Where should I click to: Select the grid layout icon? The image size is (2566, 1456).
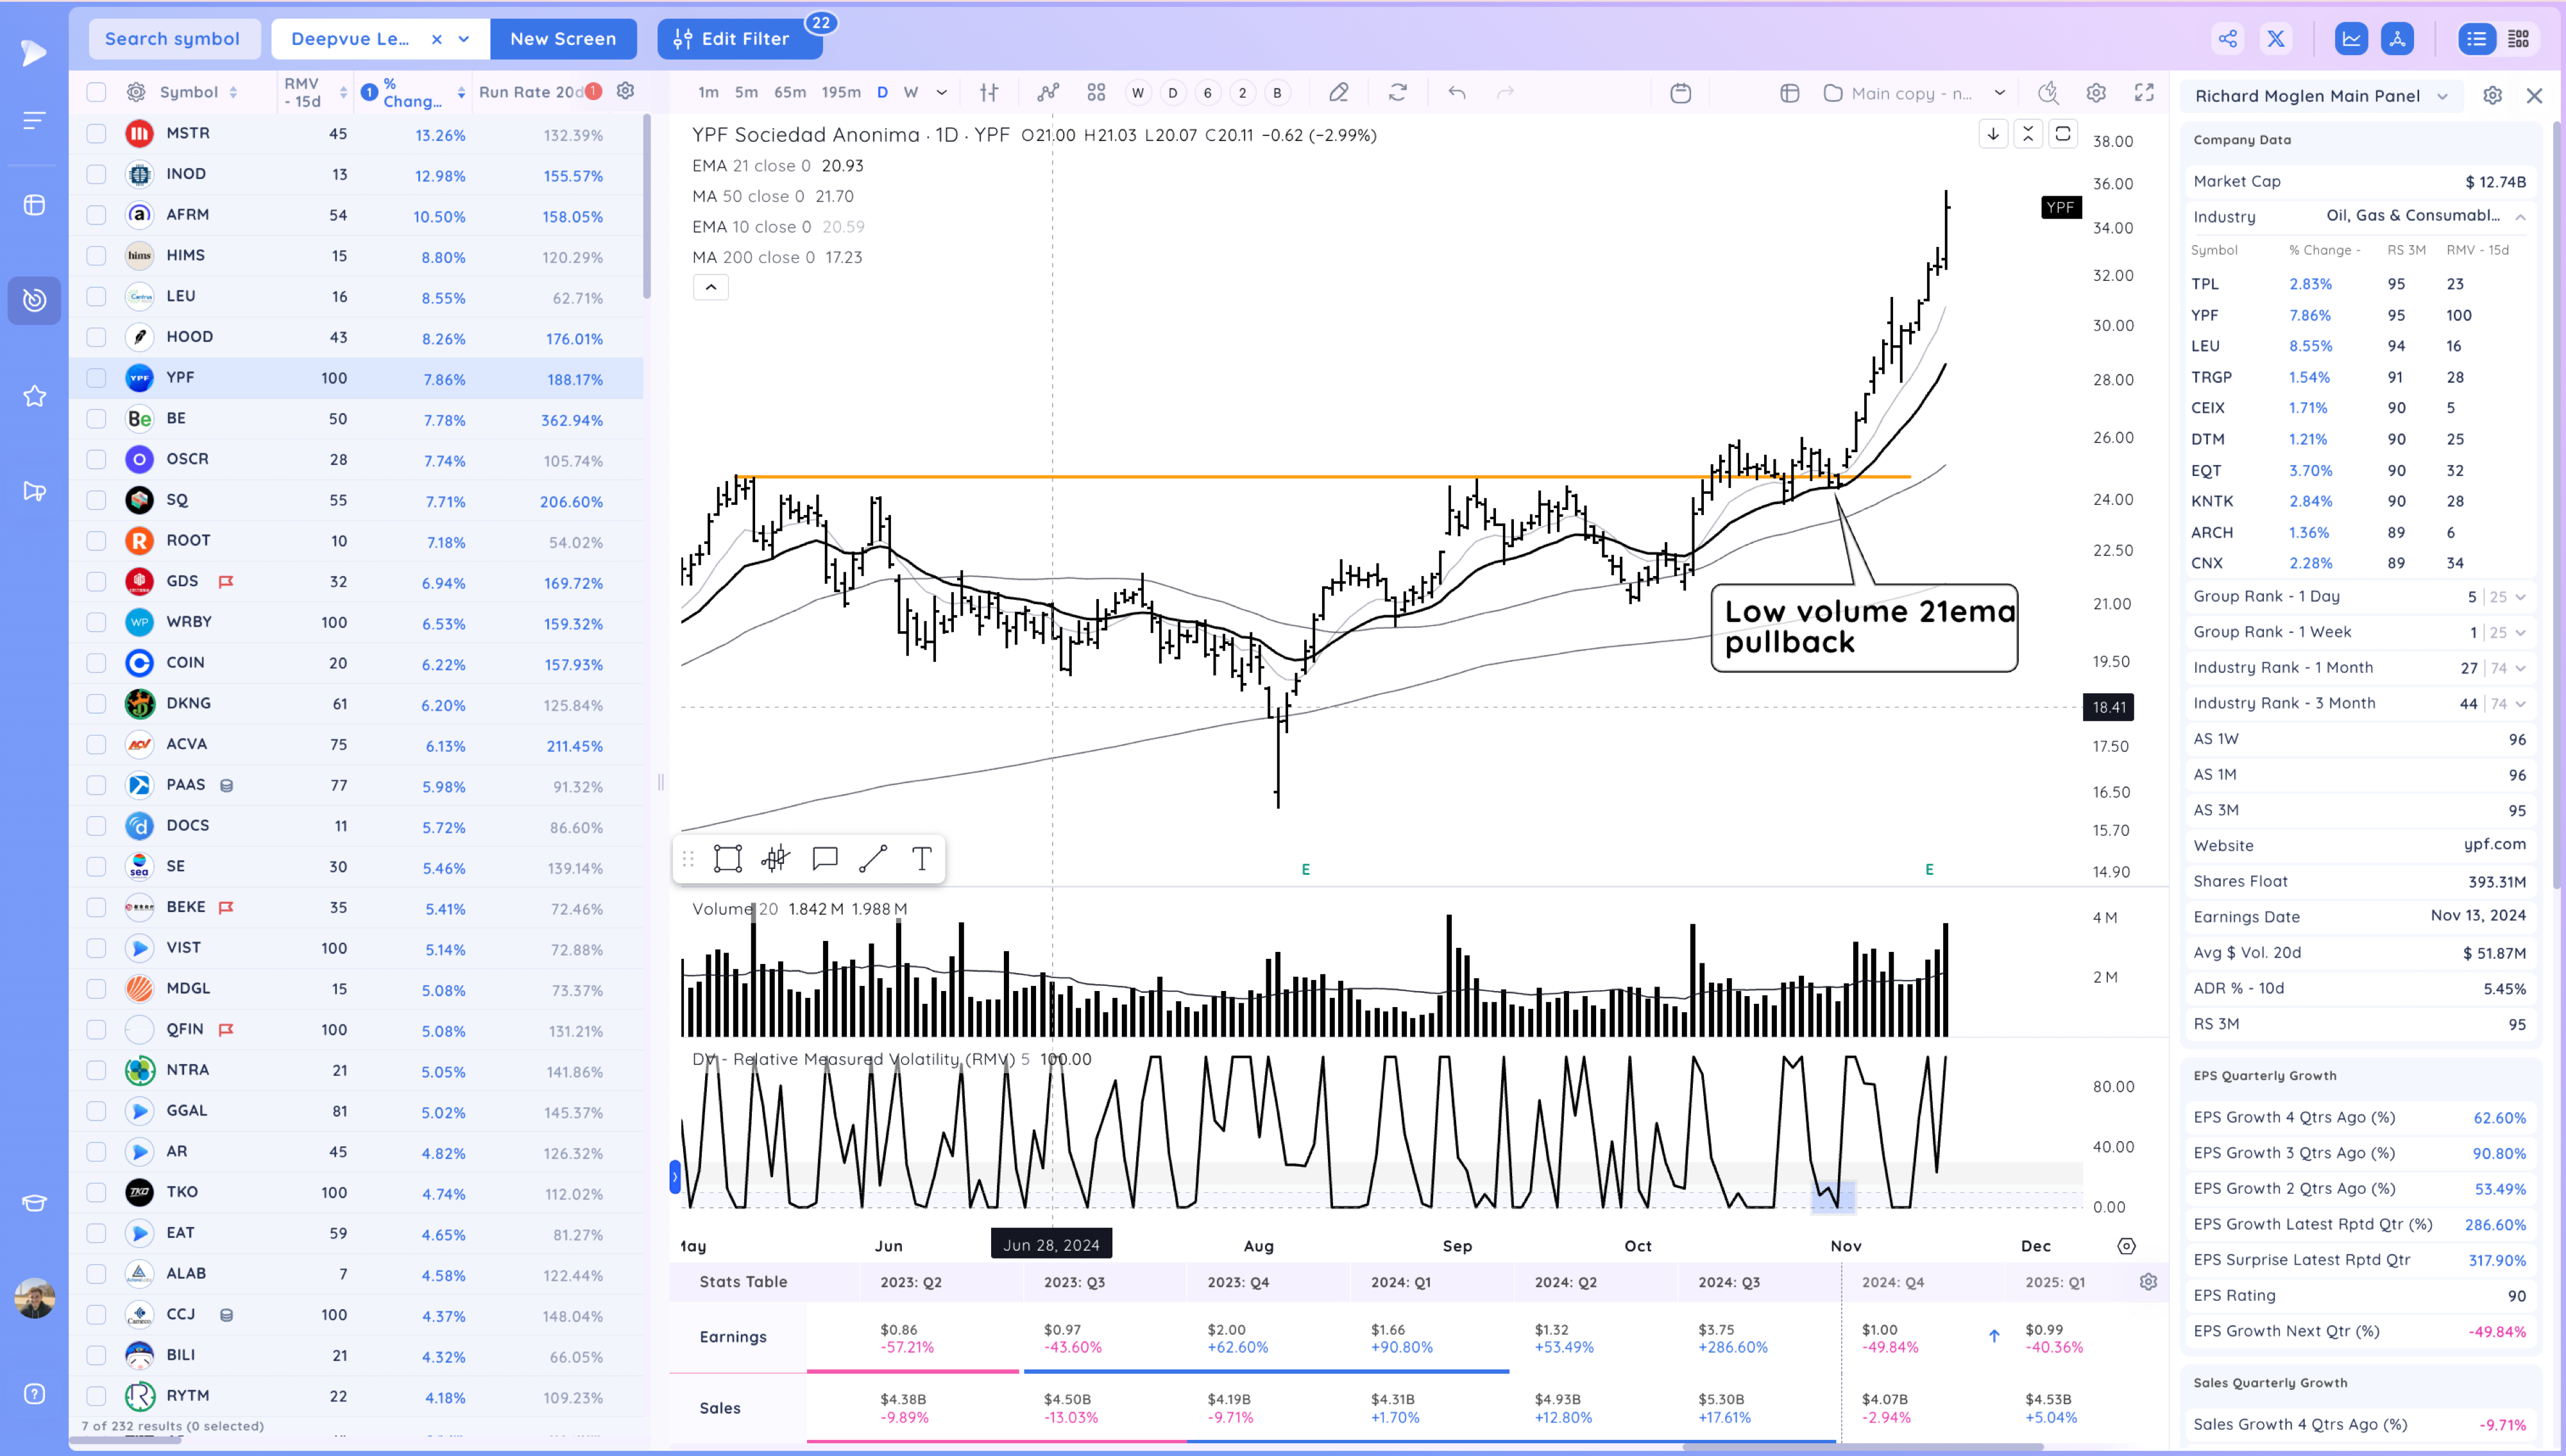2518,39
